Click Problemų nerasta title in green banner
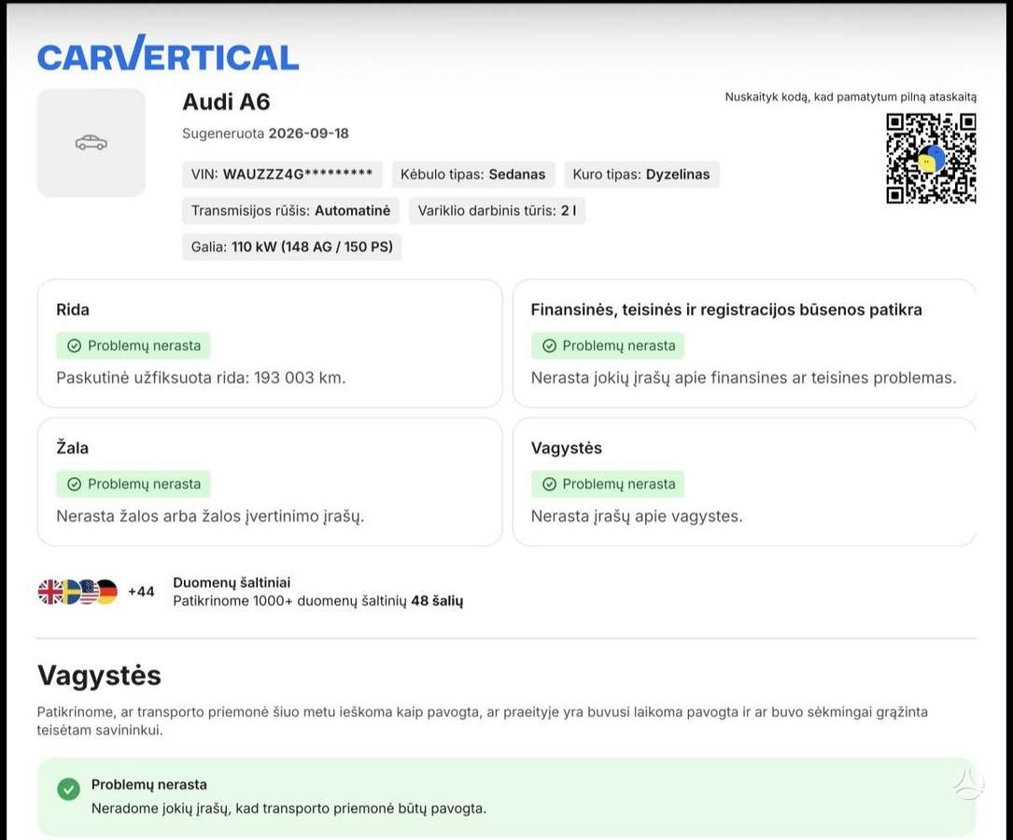The width and height of the screenshot is (1013, 840). [x=149, y=785]
